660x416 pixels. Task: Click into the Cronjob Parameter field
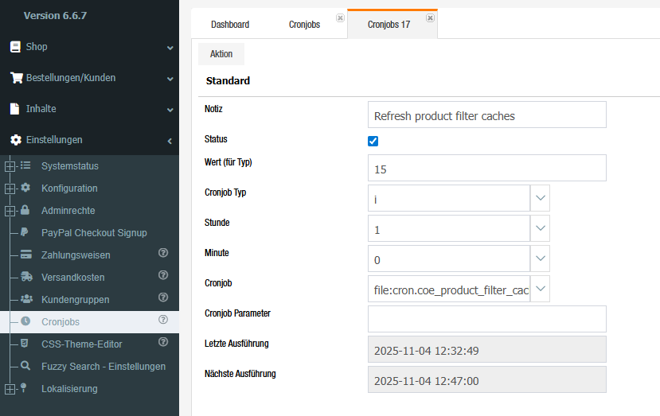pyautogui.click(x=486, y=319)
